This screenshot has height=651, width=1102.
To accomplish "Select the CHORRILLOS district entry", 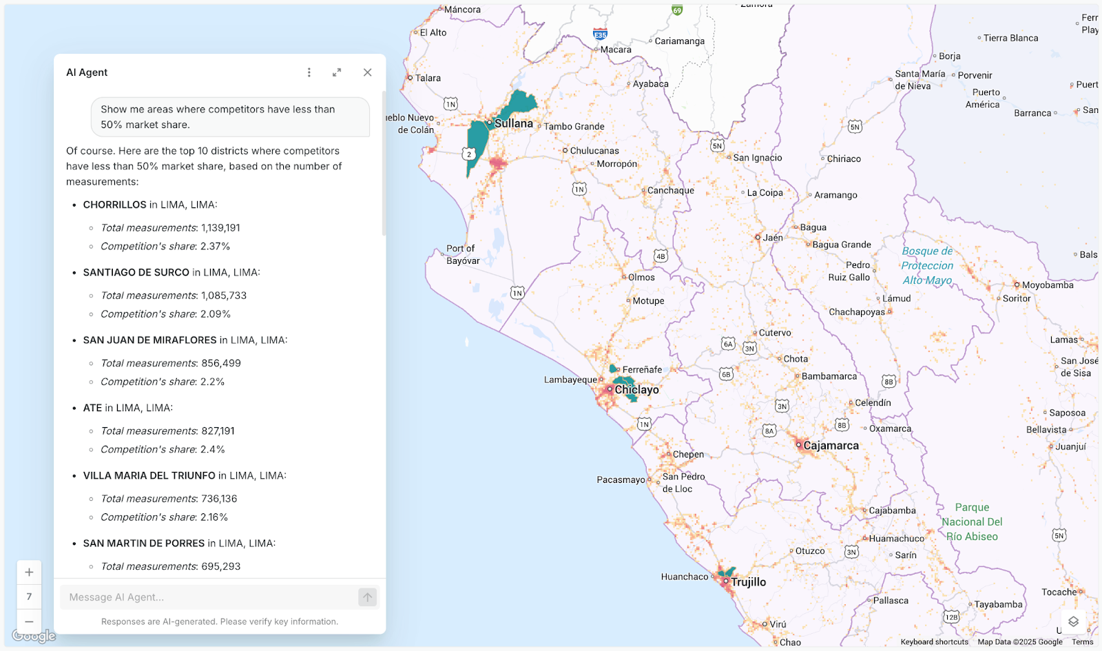I will coord(116,205).
